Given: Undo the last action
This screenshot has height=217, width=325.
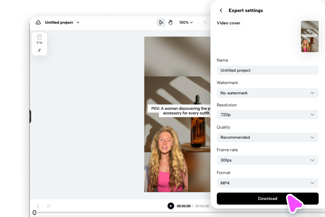Looking at the screenshot, I should [205, 22].
